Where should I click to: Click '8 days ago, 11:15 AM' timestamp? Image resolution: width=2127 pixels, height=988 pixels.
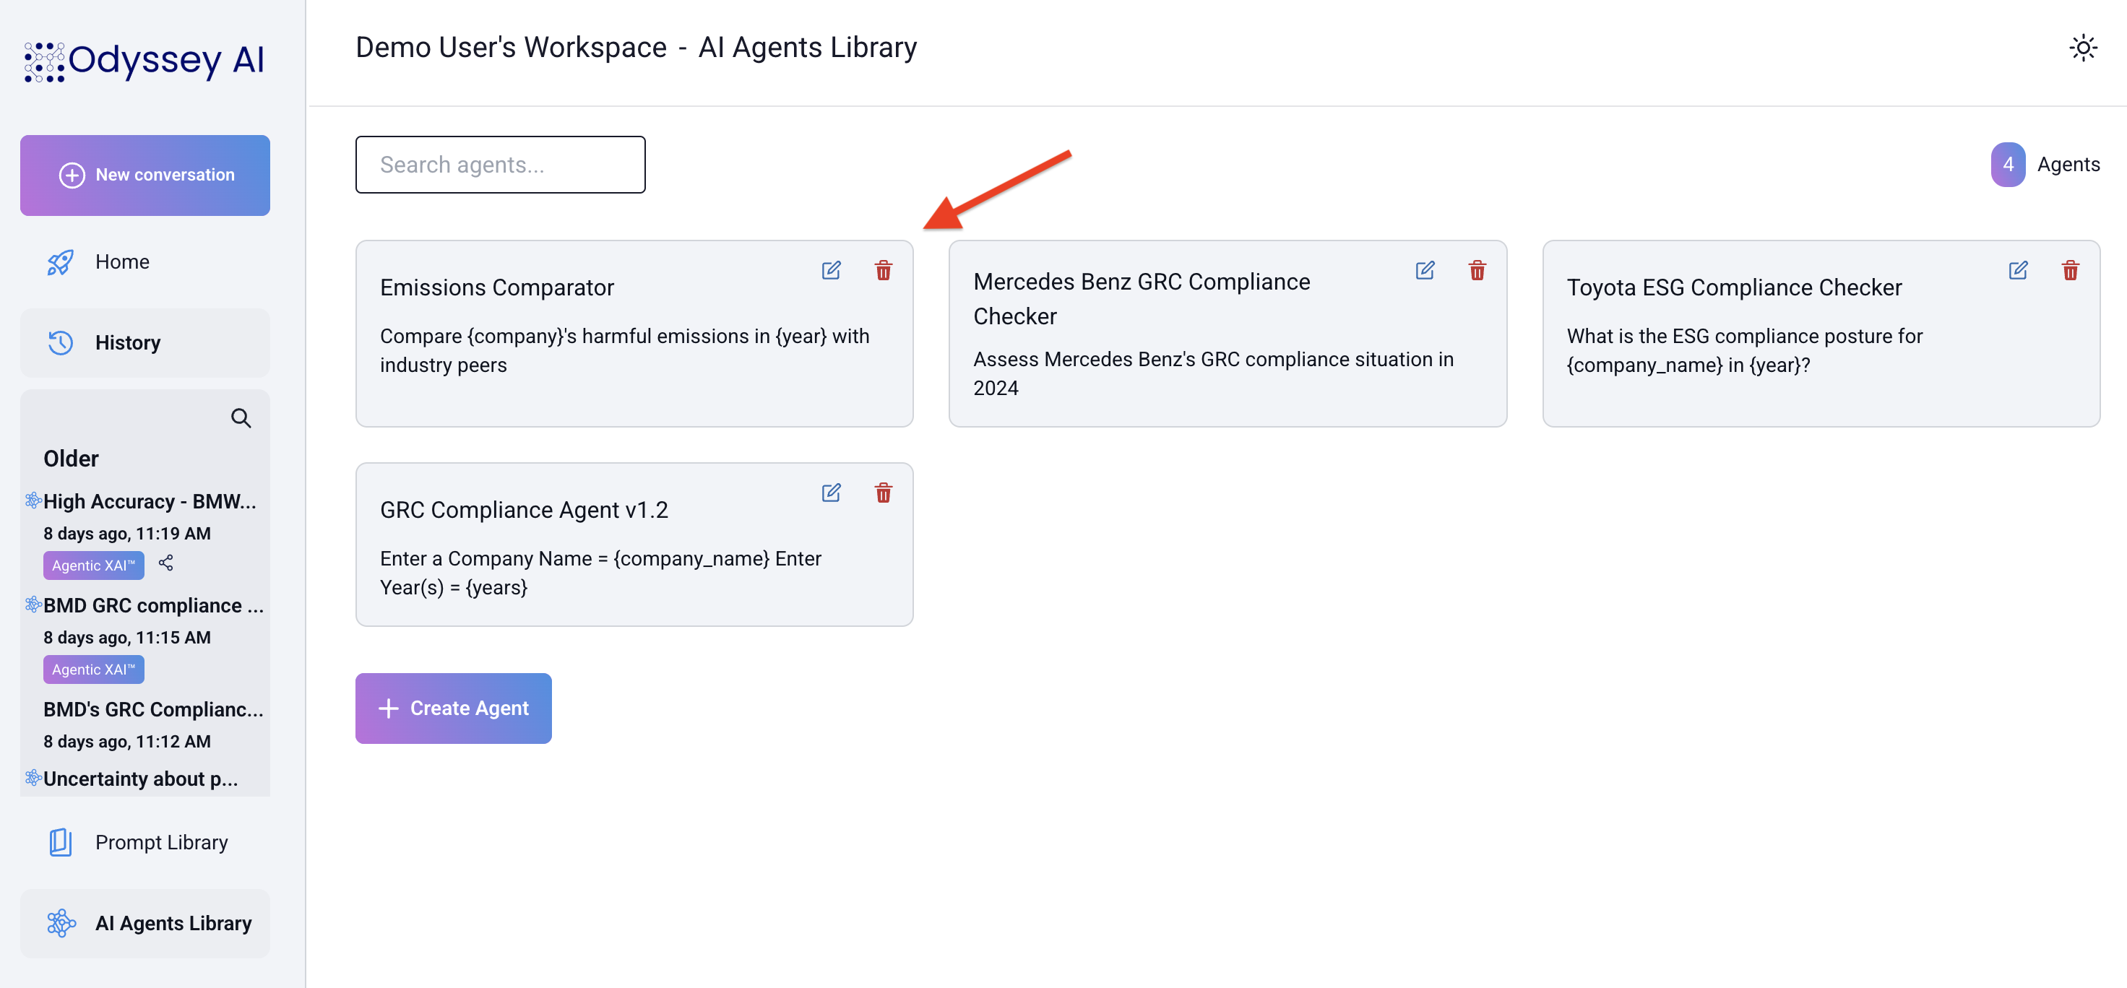[x=127, y=638]
